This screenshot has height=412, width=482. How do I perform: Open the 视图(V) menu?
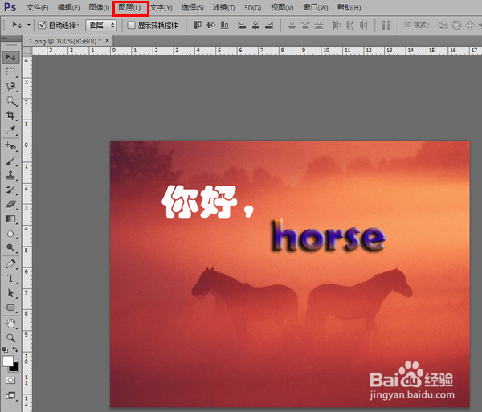tap(282, 8)
